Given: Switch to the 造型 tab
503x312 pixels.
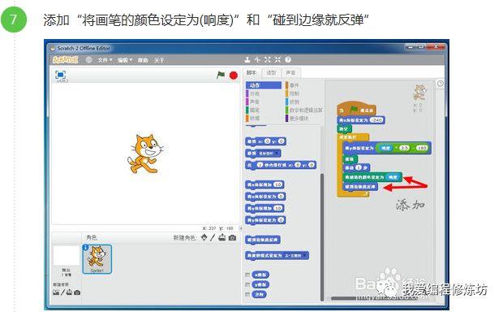Looking at the screenshot, I should [x=271, y=73].
